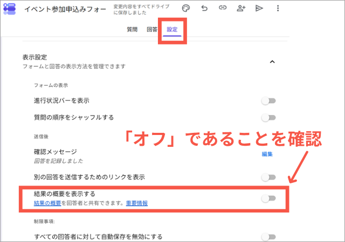Undo the last change
345x242 pixels.
coord(204,9)
